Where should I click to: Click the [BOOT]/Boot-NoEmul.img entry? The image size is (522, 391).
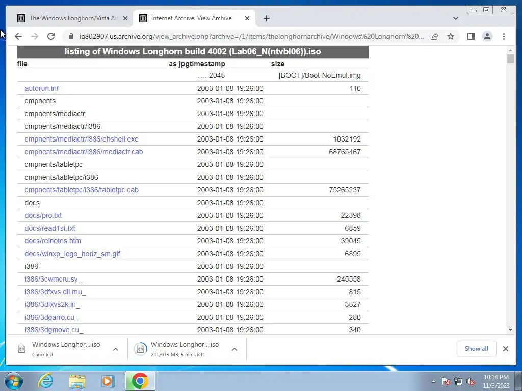(x=320, y=75)
